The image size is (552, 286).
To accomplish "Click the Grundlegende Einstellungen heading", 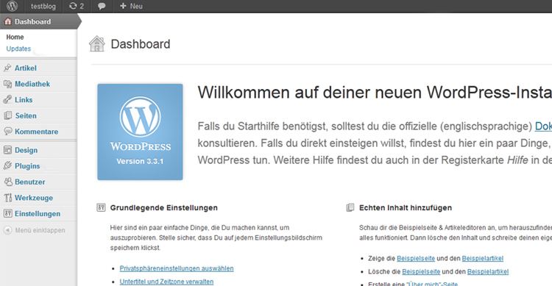I will coord(163,207).
